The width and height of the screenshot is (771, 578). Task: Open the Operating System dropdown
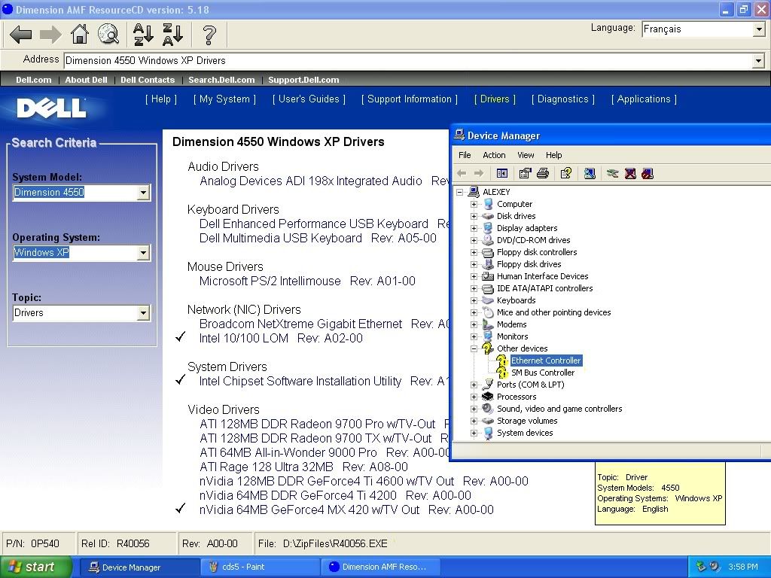[x=143, y=253]
